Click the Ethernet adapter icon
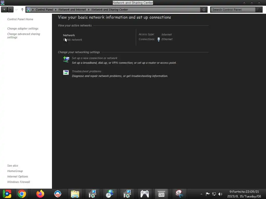 tap(159, 39)
